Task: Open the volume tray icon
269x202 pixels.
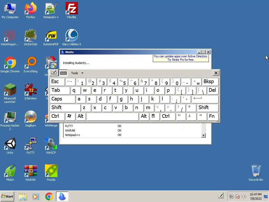Action: click(x=244, y=196)
